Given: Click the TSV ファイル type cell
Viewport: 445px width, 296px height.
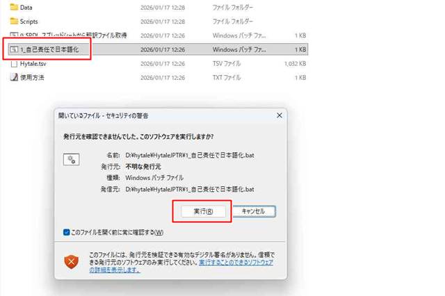Looking at the screenshot, I should pos(227,63).
